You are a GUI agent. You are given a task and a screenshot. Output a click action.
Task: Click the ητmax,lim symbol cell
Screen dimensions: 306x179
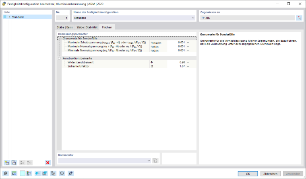point(158,43)
